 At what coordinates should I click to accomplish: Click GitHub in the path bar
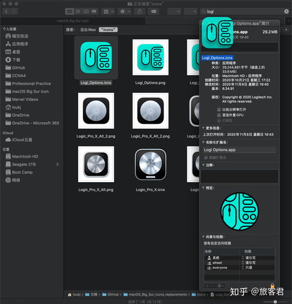[x=110, y=295]
